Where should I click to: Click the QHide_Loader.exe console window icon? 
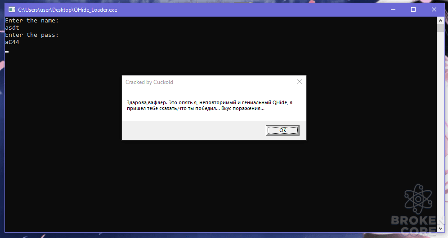[12, 10]
